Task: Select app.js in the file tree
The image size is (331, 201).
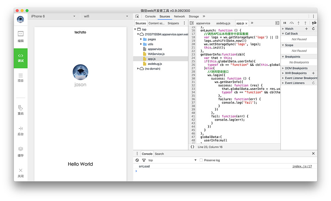Action: click(161, 59)
